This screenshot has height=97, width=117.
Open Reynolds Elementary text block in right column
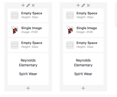83,69
